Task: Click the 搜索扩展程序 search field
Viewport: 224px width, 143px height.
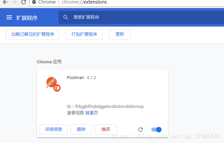Action: click(x=141, y=17)
